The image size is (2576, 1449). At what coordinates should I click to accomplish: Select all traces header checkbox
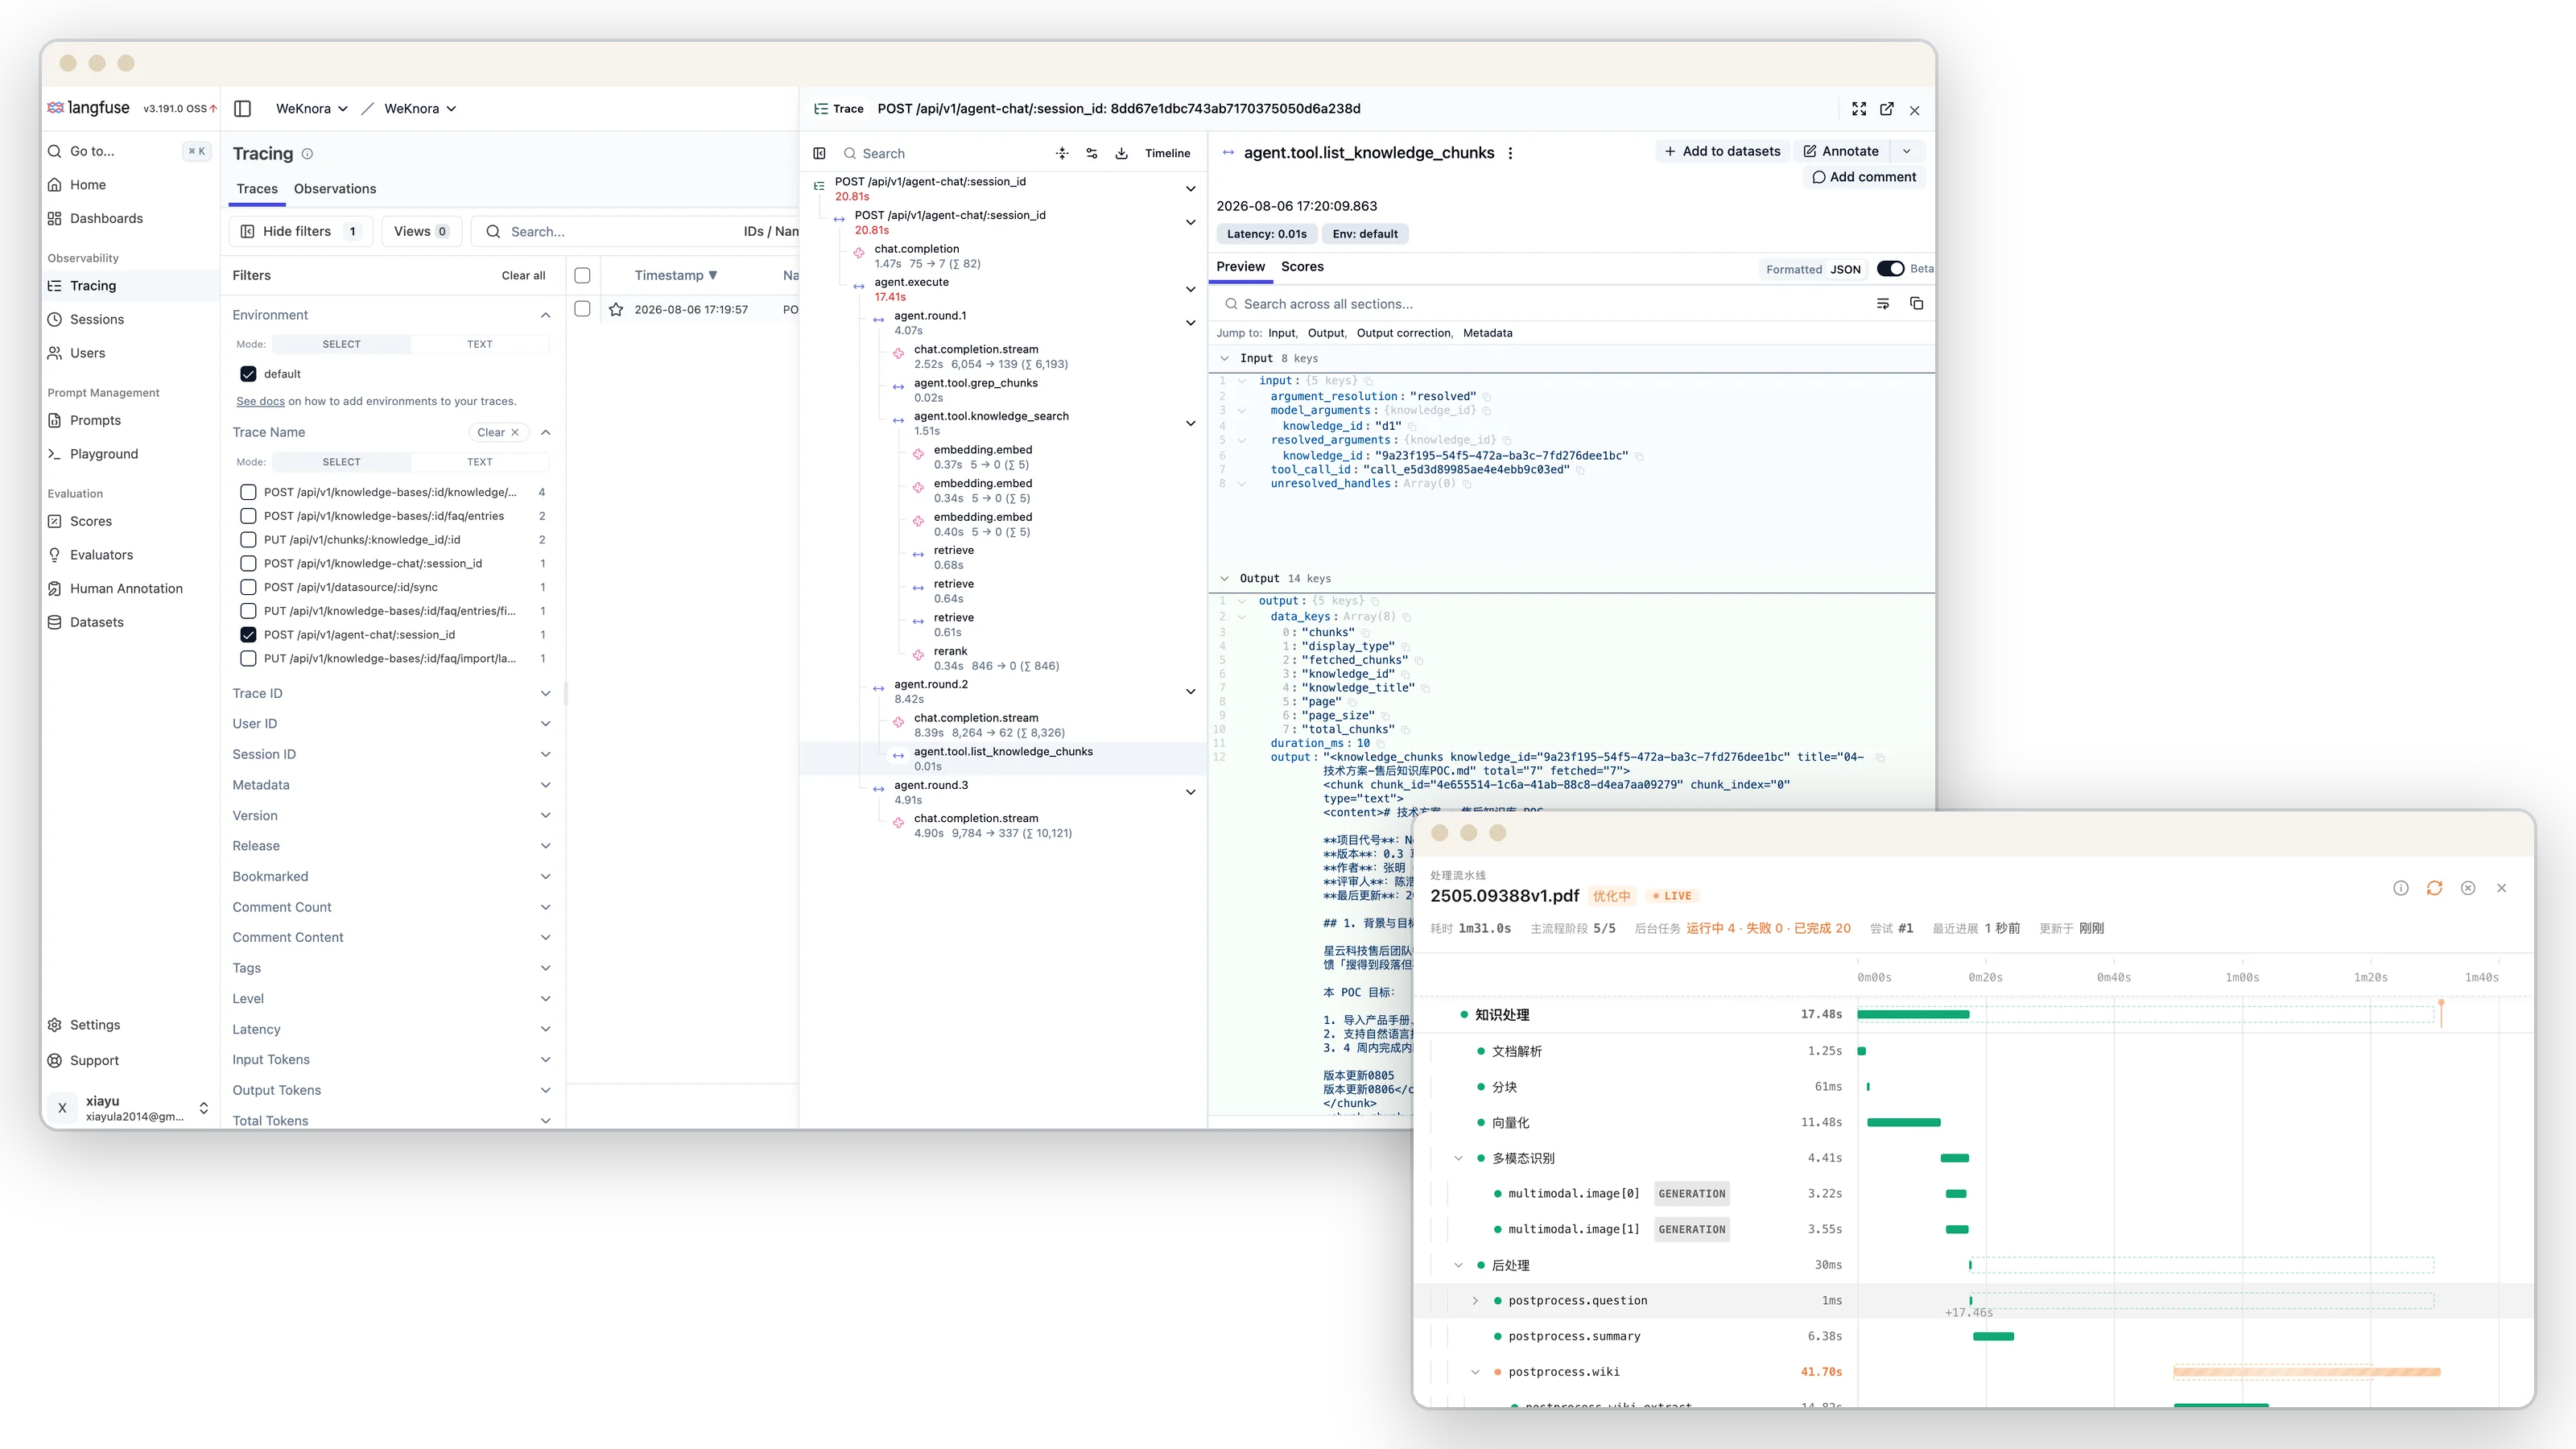[x=582, y=275]
